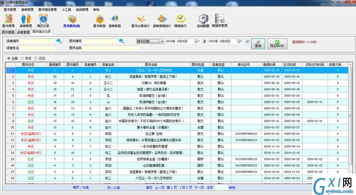Switch to the 读者管理 tab
This screenshot has width=356, height=195.
23,32
